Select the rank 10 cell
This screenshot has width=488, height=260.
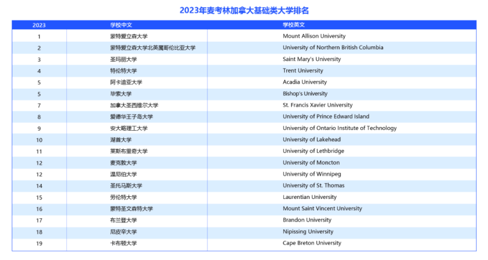point(39,140)
